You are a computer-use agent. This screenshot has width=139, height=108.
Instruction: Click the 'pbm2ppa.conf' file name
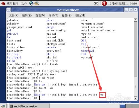56,44
